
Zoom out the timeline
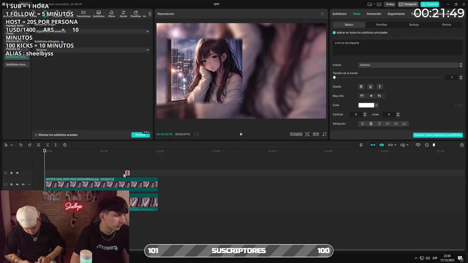coord(427,145)
